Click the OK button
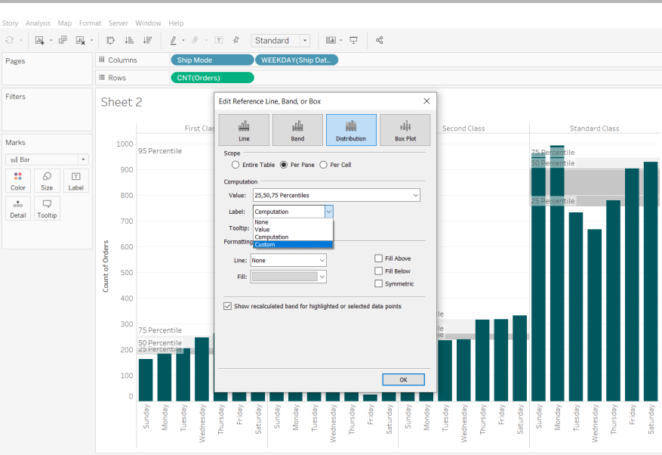Viewport: 662px width, 455px height. point(404,379)
